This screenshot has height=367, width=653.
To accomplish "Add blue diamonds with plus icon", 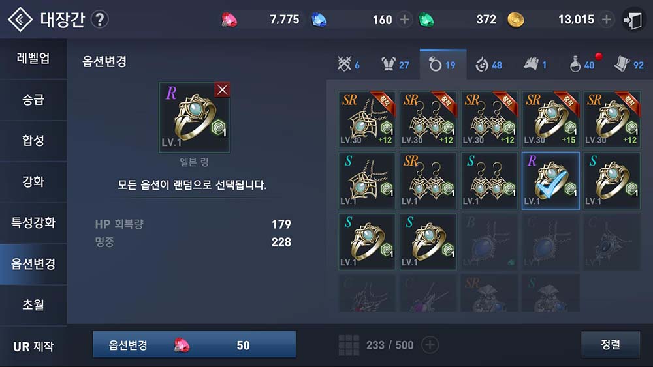I will 404,20.
